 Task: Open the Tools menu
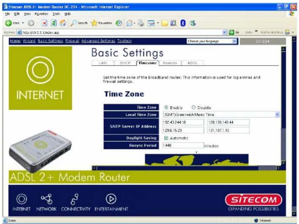56,14
